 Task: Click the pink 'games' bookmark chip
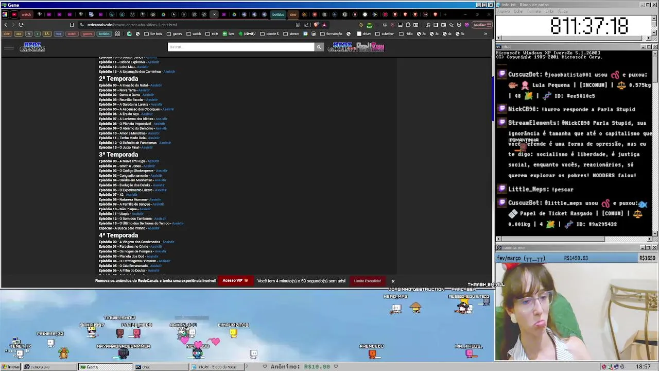tap(87, 34)
